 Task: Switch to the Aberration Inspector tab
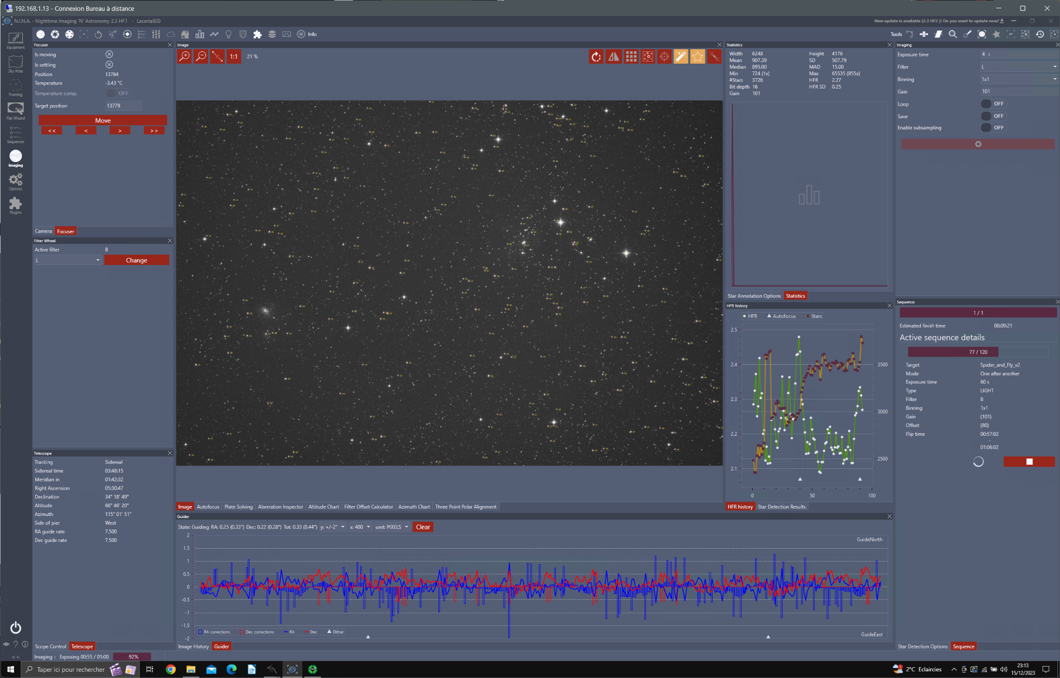pos(281,507)
